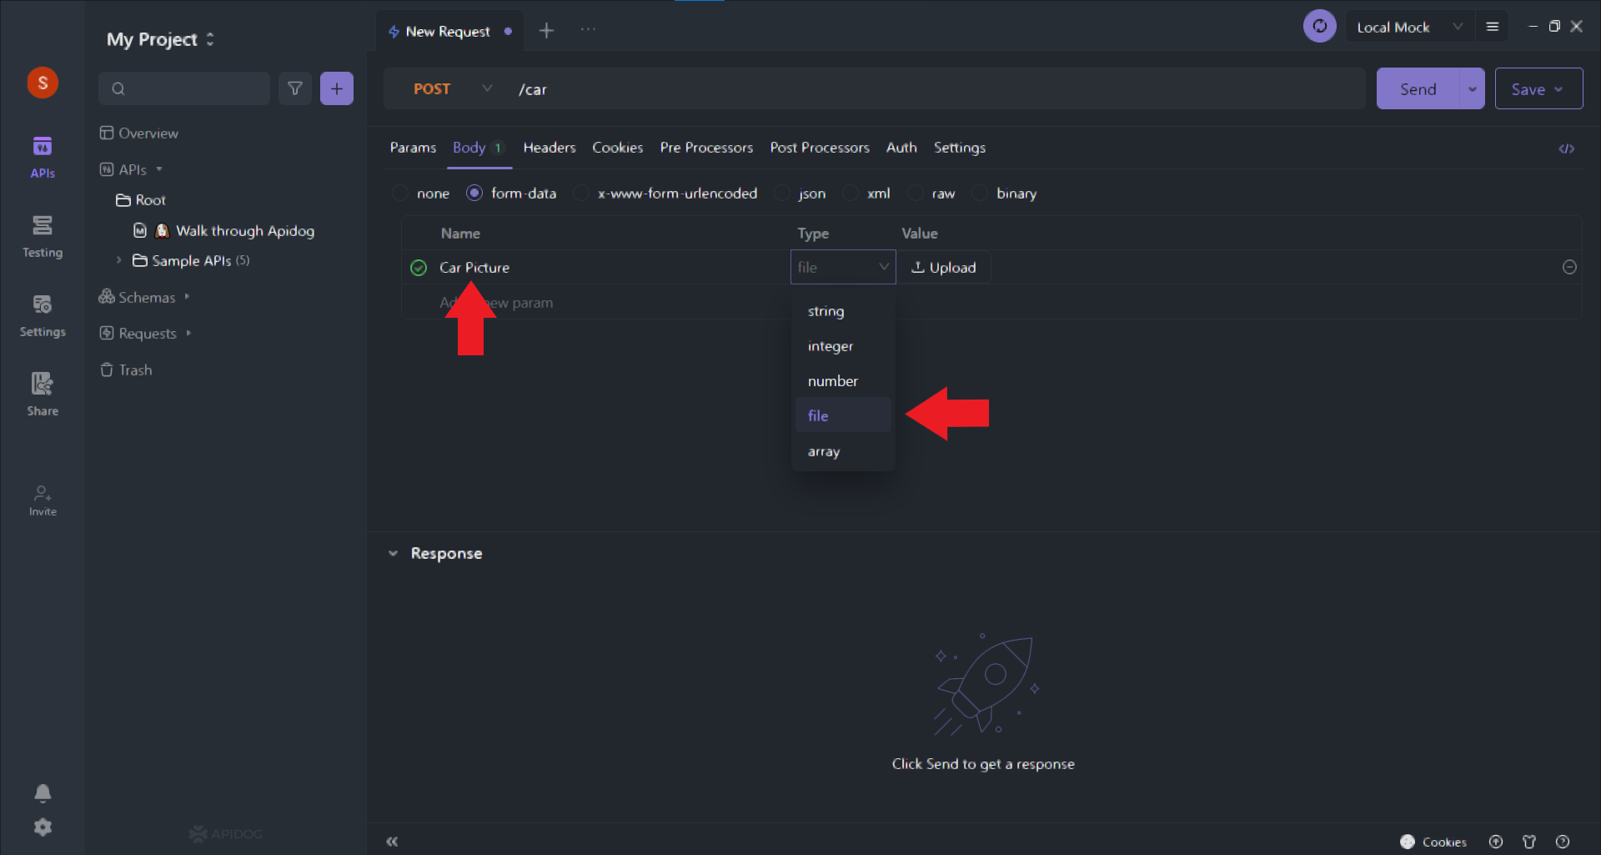Click the sync refresh icon
Viewport: 1601px width, 855px height.
pyautogui.click(x=1319, y=27)
